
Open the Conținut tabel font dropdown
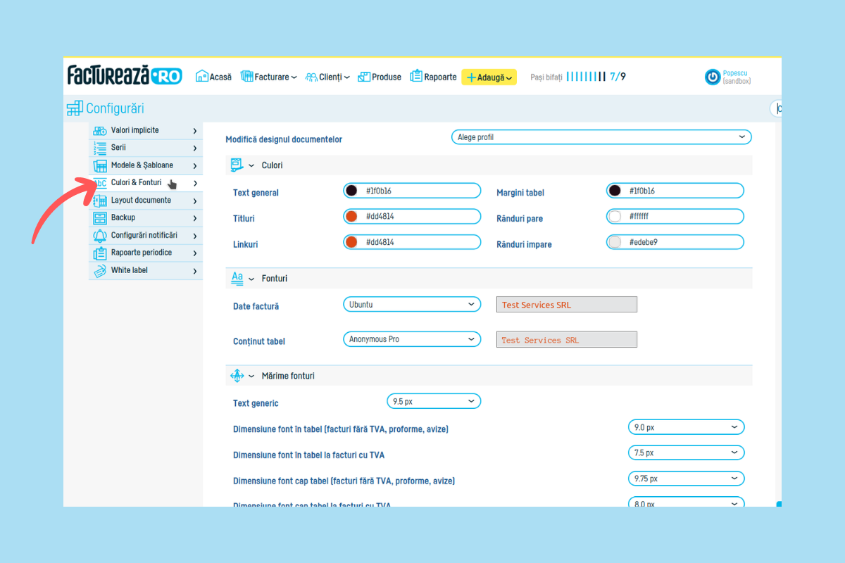point(412,339)
